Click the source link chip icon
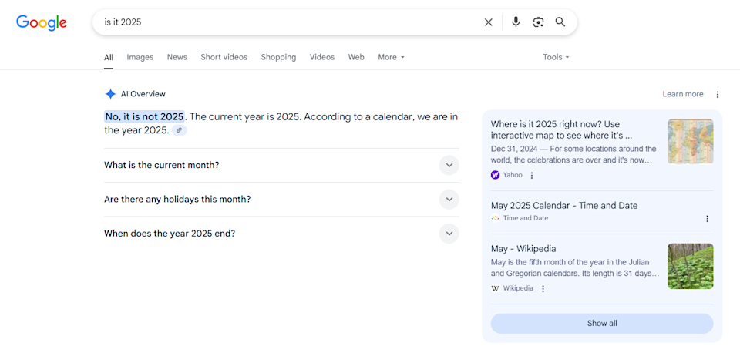This screenshot has width=740, height=353. coord(180,130)
